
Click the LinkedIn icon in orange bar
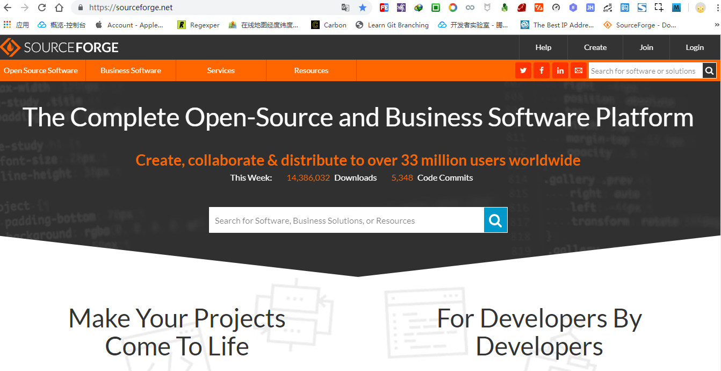[x=560, y=70]
